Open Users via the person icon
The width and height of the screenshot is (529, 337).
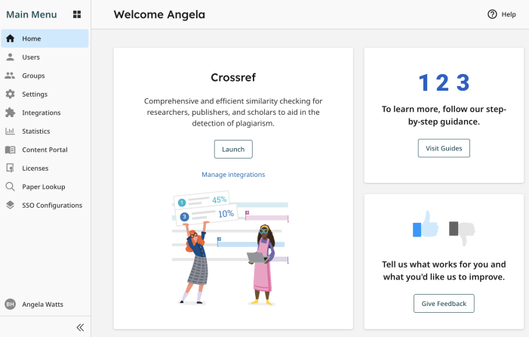click(10, 57)
